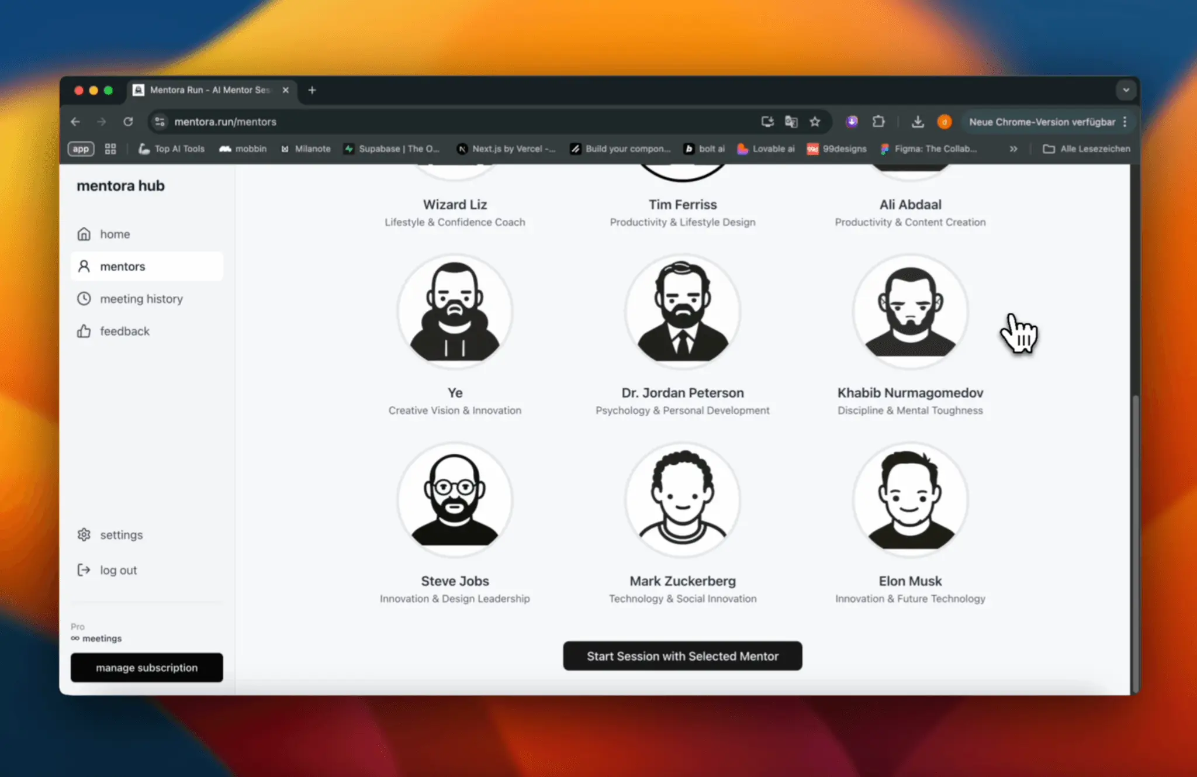Screen dimensions: 1197x777
Task: Expand the tab search dropdown
Action: (x=1126, y=90)
